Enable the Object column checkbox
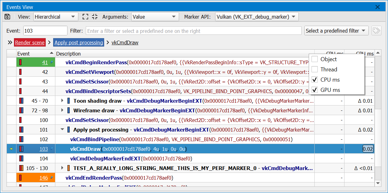Image resolution: width=388 pixels, height=193 pixels. [315, 59]
